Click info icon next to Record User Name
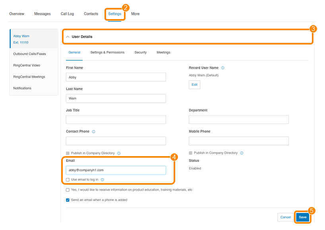This screenshot has height=230, width=325. [x=222, y=68]
